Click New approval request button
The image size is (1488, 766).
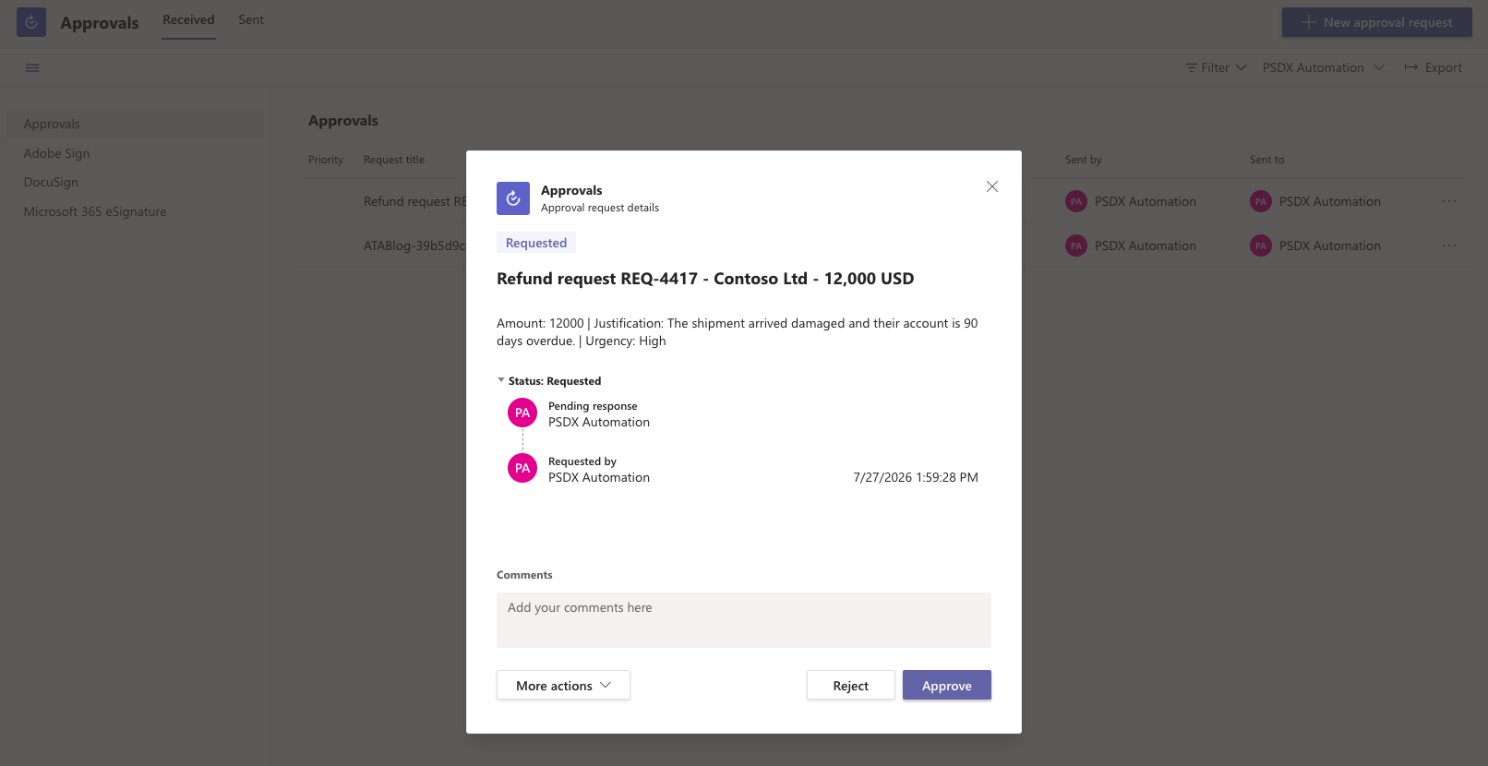[1377, 22]
